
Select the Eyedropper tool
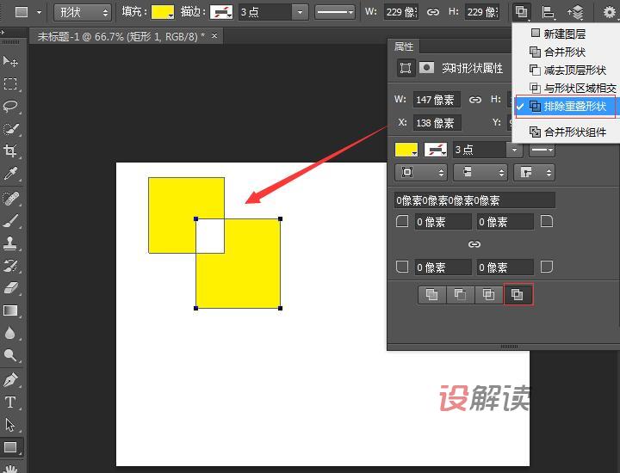10,174
